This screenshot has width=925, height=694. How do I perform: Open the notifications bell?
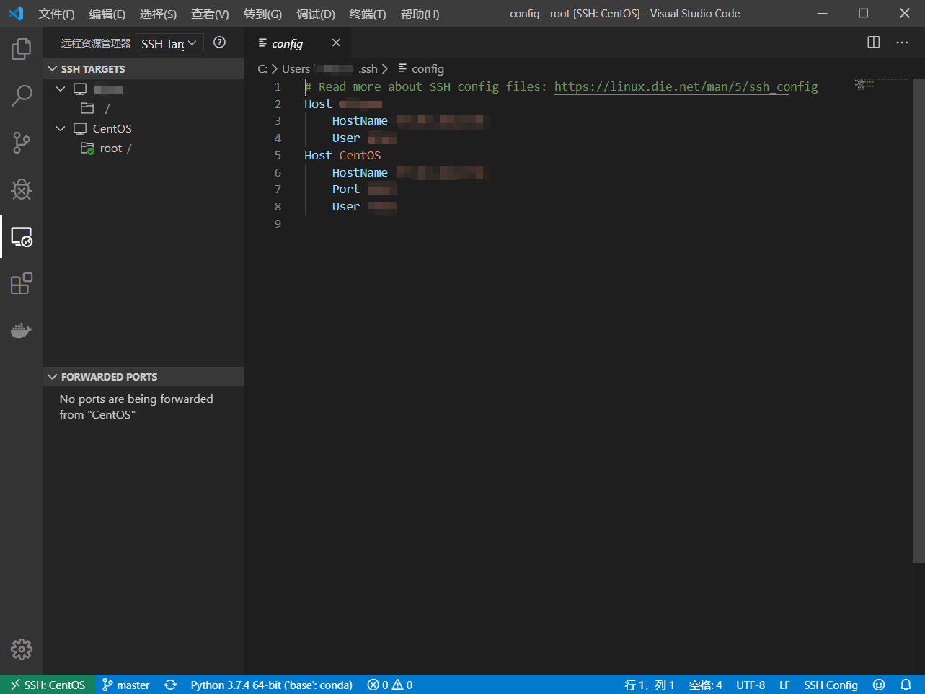coord(906,685)
